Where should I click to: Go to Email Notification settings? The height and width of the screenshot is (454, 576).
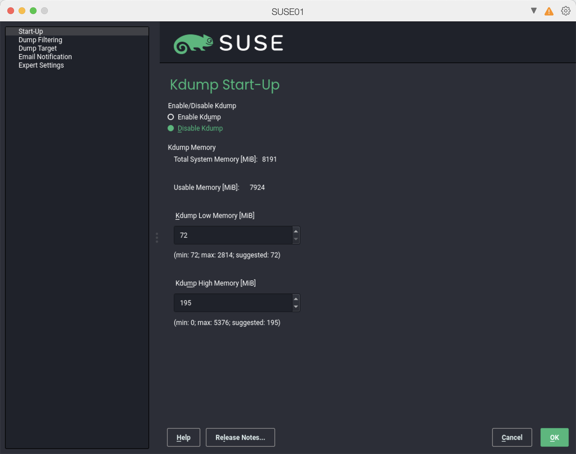[45, 57]
